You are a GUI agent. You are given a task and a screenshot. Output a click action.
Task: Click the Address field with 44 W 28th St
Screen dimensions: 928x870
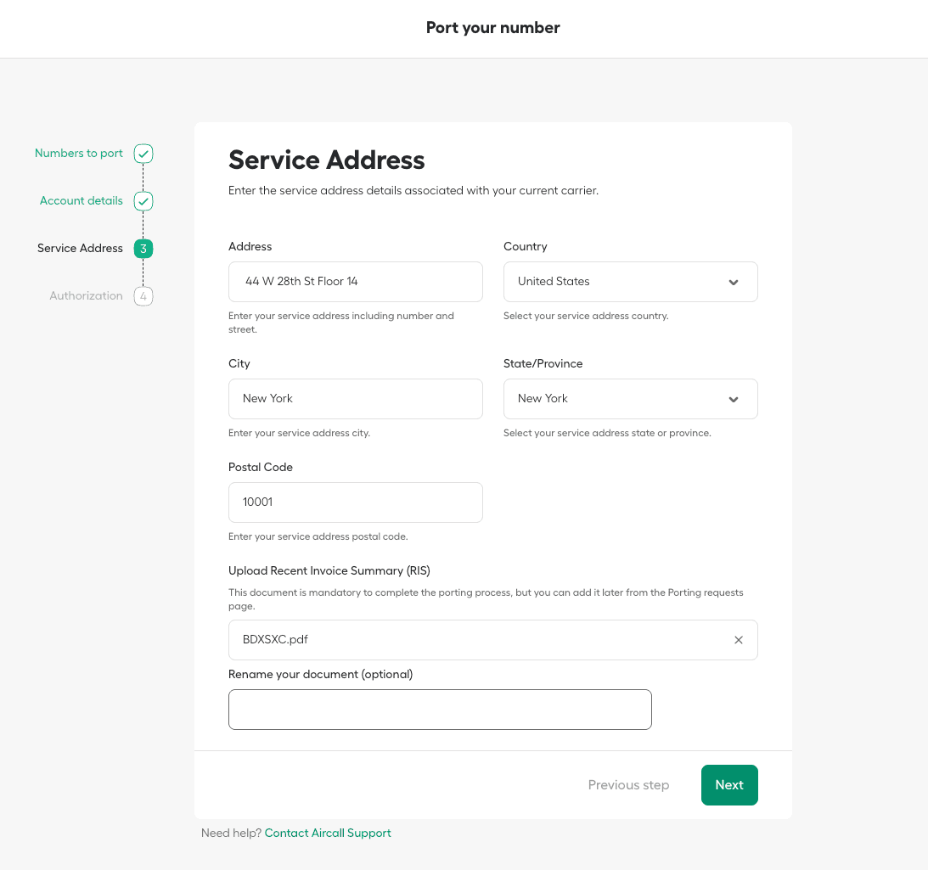click(x=355, y=282)
